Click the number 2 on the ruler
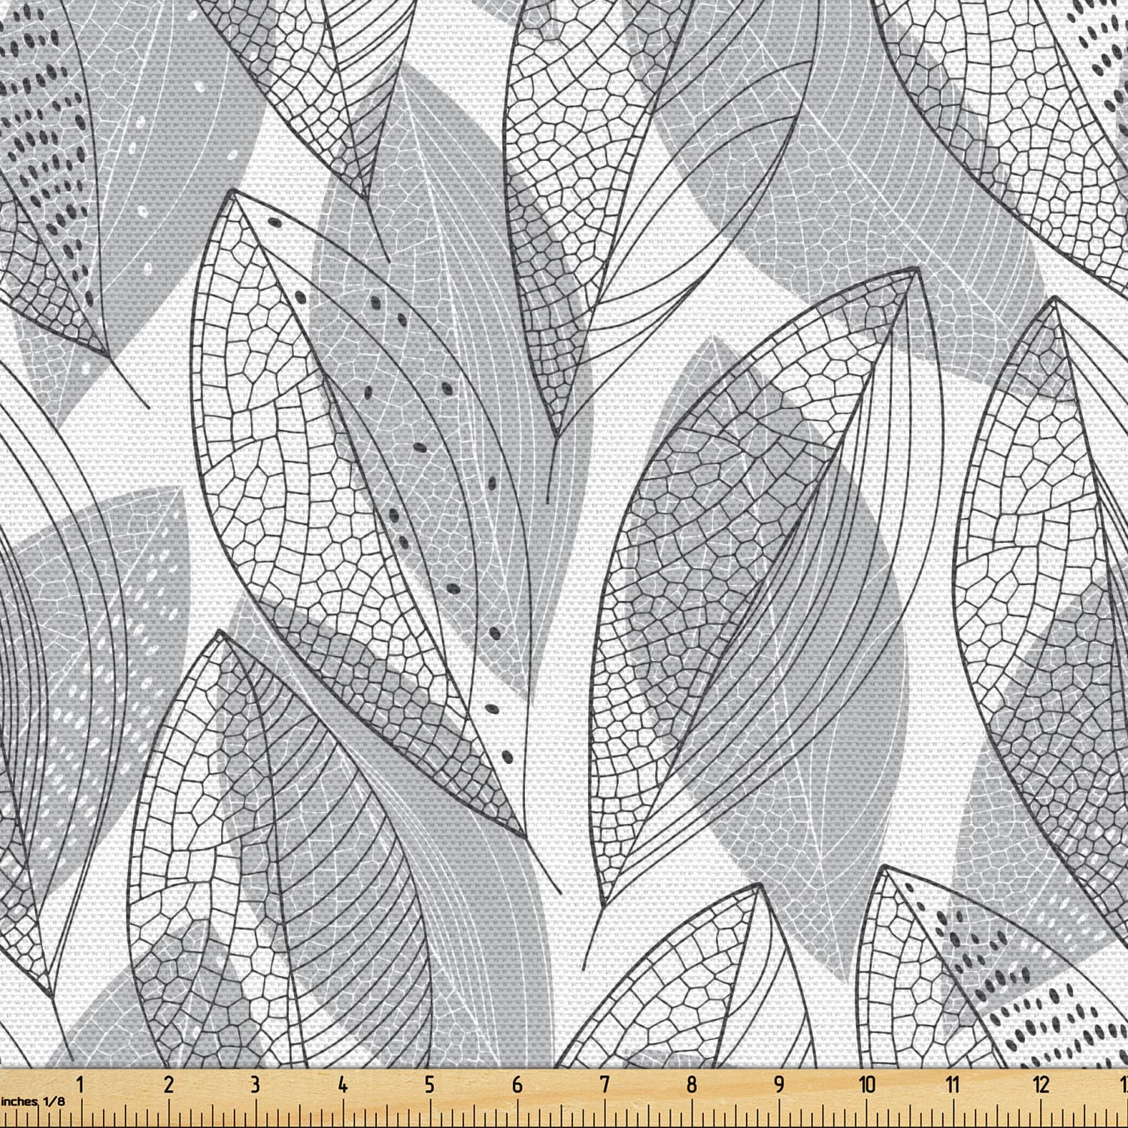The width and height of the screenshot is (1128, 1128). 168,1084
